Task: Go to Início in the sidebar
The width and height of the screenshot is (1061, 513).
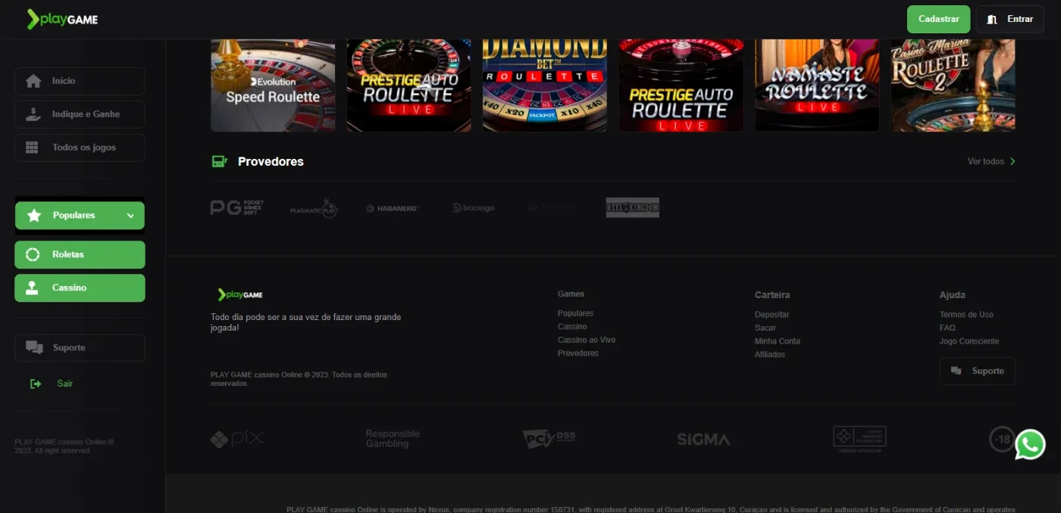Action: 80,81
